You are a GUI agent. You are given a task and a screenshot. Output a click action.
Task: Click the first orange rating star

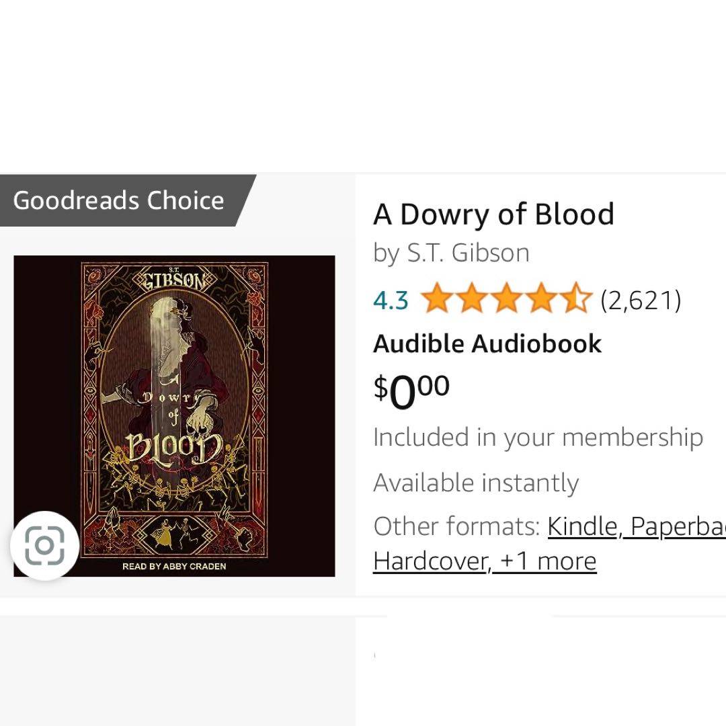coord(438,299)
